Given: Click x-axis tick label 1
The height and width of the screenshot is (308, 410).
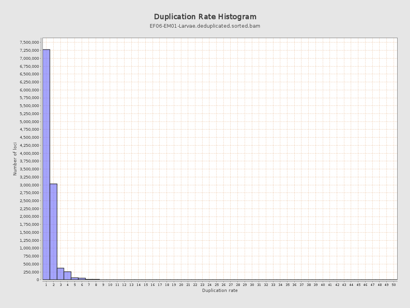Looking at the screenshot, I should (46, 285).
